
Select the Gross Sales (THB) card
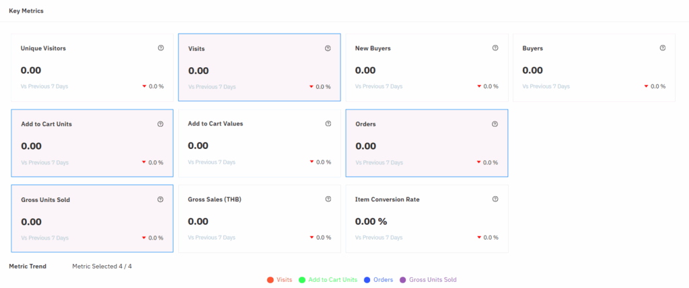(259, 219)
